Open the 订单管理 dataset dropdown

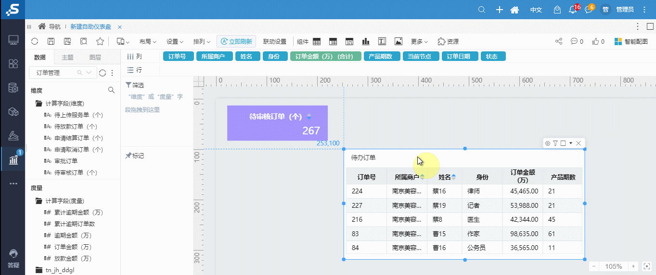[63, 72]
